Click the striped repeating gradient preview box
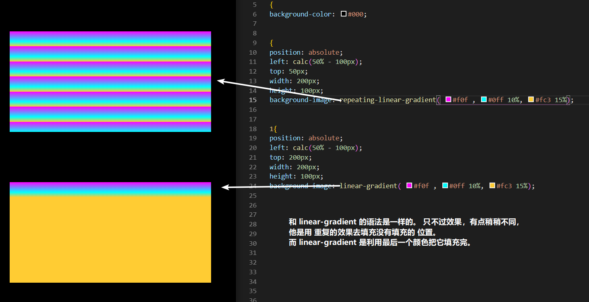Screen dimensions: 589x302 click(x=110, y=82)
